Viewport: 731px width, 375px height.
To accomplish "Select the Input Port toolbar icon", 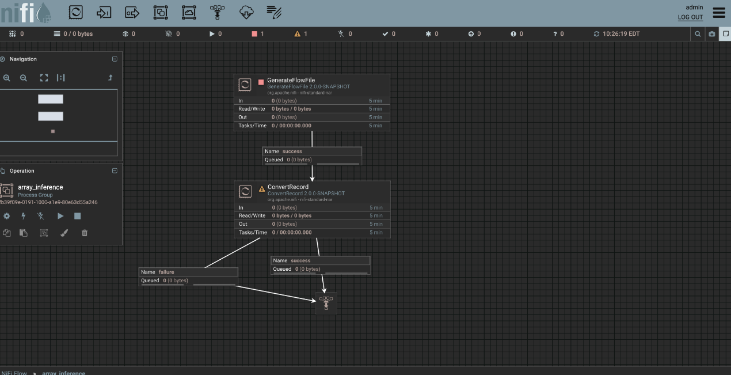I will point(104,12).
